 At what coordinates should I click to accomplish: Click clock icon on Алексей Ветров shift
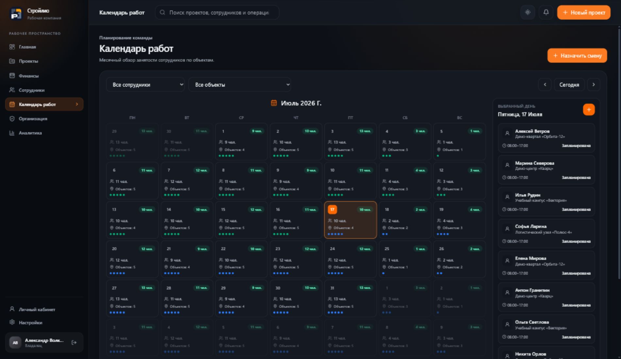(504, 146)
